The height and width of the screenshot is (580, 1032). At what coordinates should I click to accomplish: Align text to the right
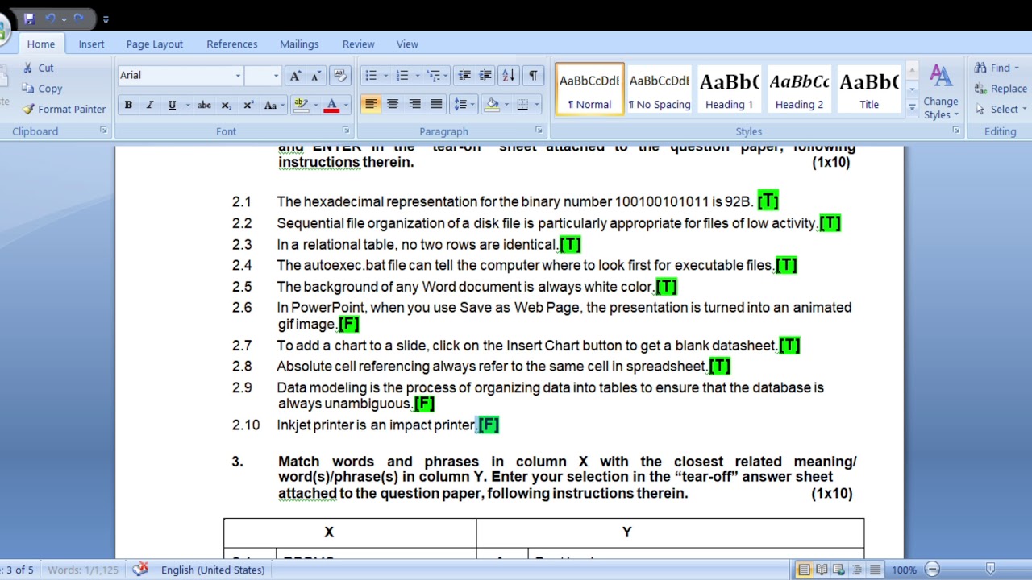tap(414, 104)
